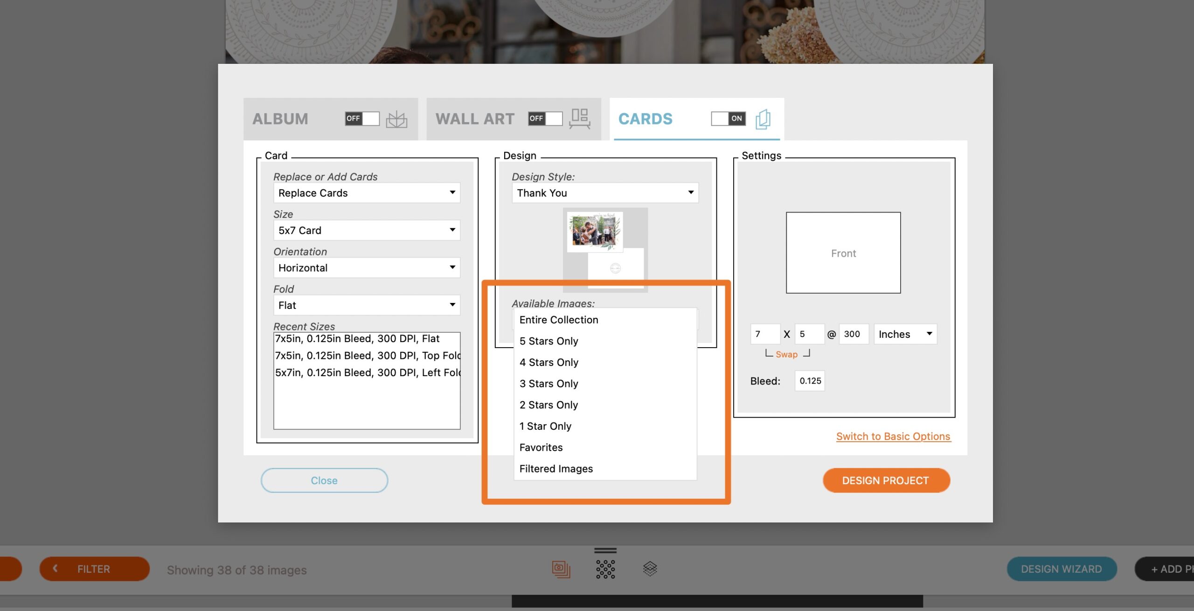Open the Design Style dropdown
The height and width of the screenshot is (611, 1194).
[605, 193]
